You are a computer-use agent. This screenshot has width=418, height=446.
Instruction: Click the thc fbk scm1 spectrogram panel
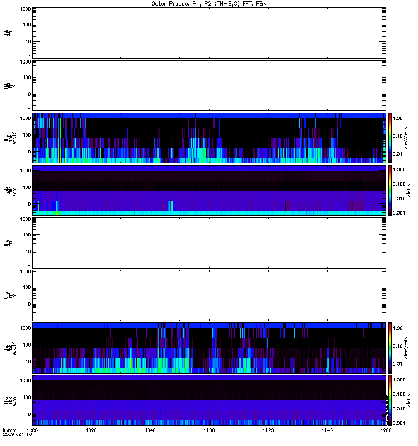tap(210, 400)
